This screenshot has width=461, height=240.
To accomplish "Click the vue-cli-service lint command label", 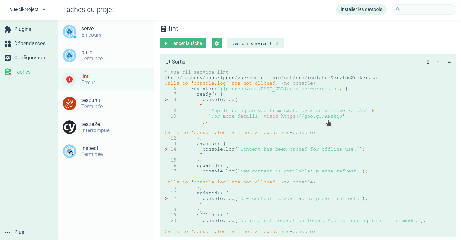I will pos(255,43).
